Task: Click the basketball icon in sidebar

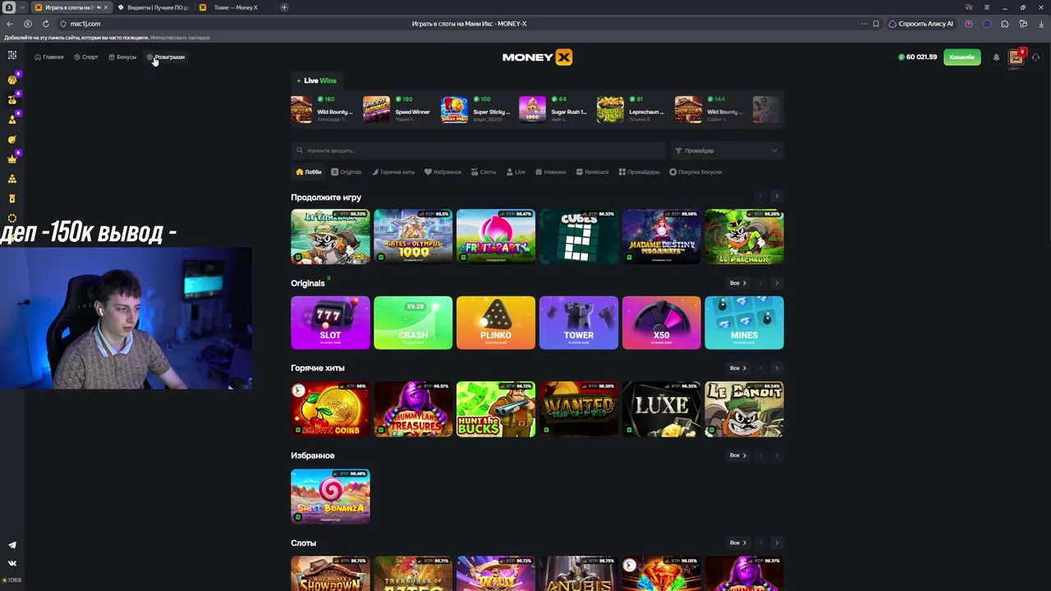Action: pos(12,80)
